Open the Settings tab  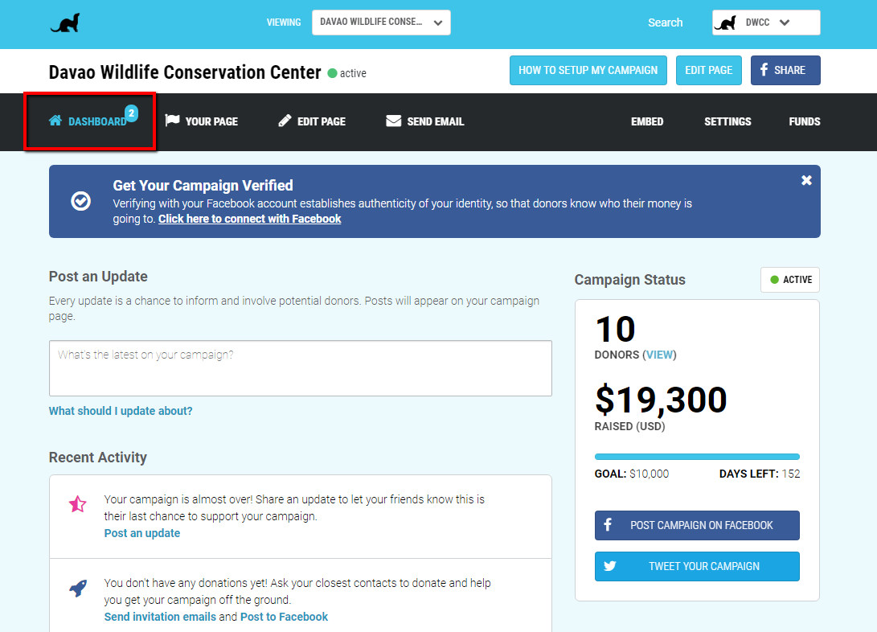point(727,121)
